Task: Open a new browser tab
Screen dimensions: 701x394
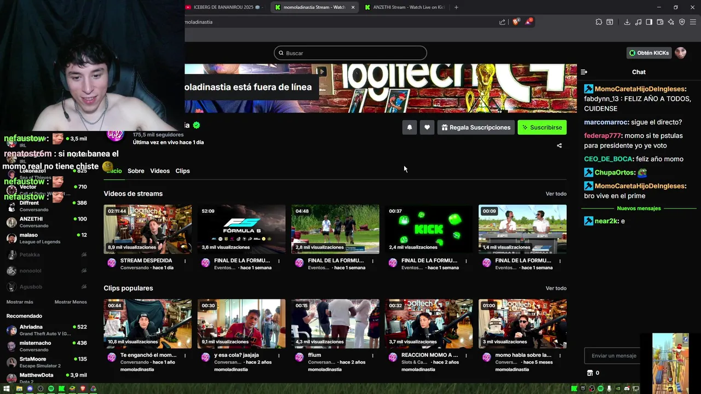Action: tap(456, 7)
